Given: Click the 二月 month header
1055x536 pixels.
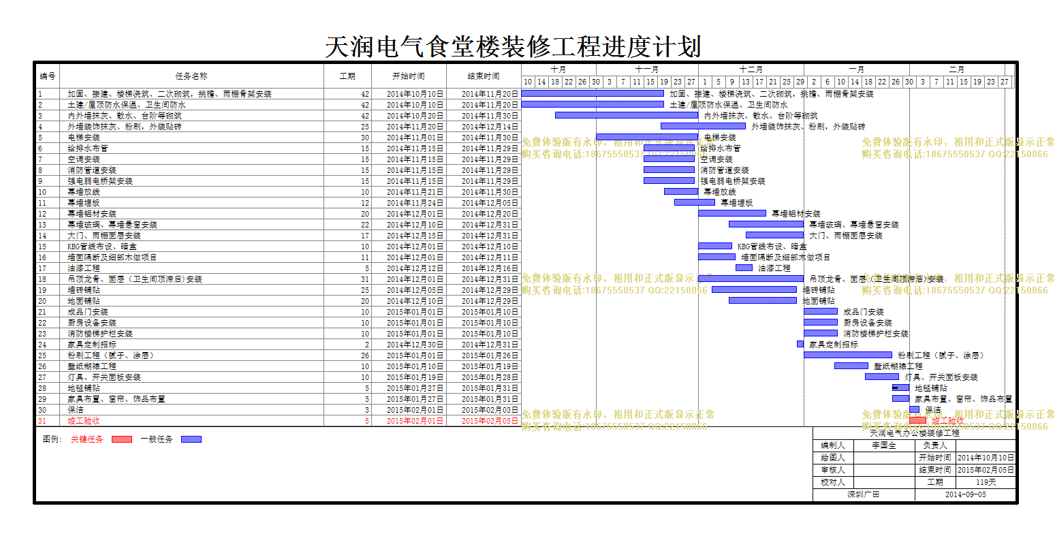Looking at the screenshot, I should point(957,69).
